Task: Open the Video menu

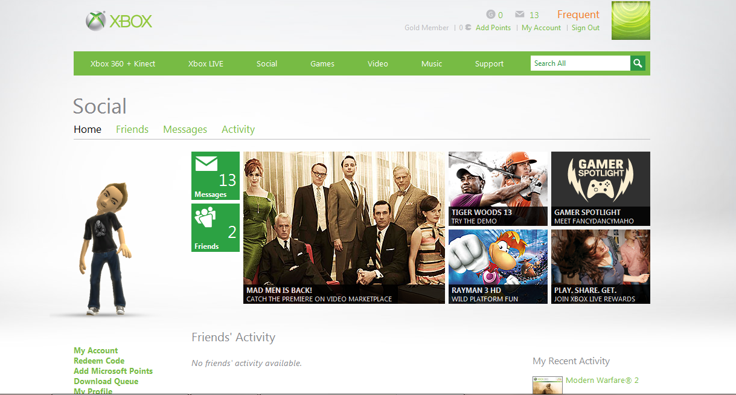Action: 378,63
